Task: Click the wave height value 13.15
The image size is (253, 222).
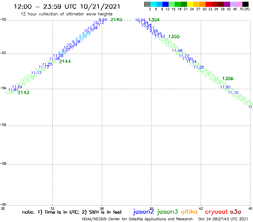Action: coord(210,75)
